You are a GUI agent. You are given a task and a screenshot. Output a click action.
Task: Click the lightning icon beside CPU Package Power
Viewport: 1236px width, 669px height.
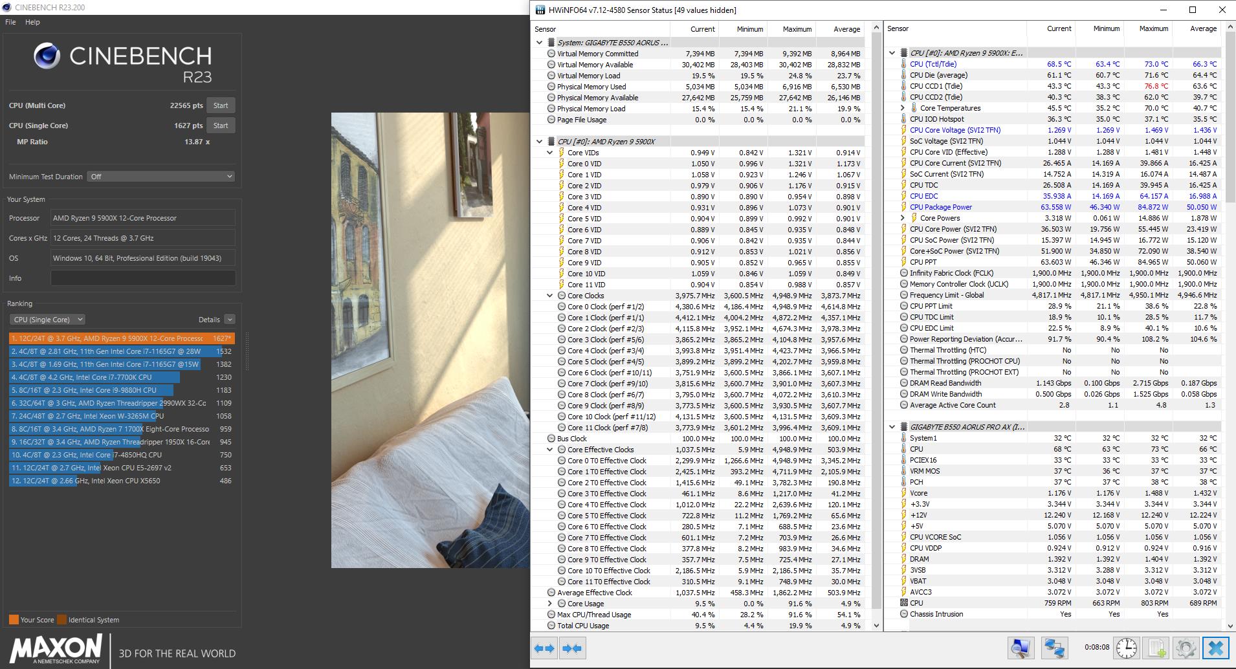coord(904,207)
